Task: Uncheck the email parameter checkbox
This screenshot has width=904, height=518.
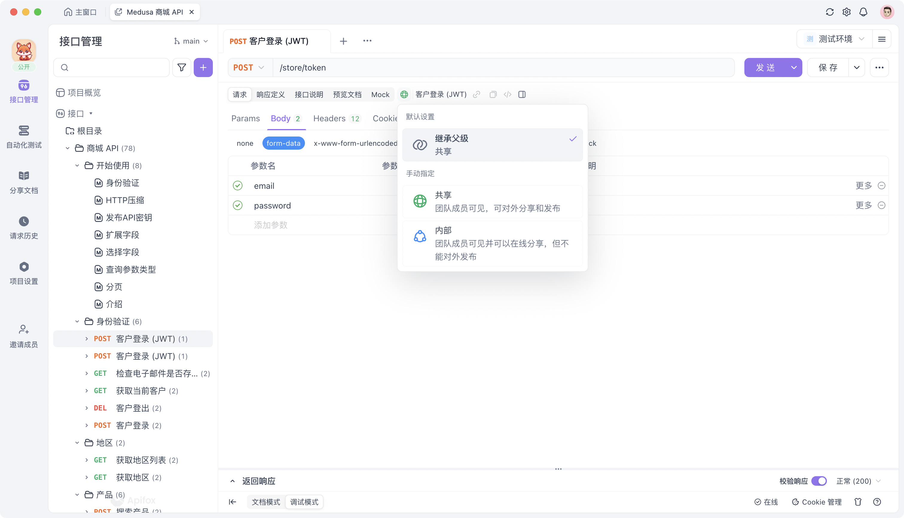Action: pyautogui.click(x=237, y=185)
